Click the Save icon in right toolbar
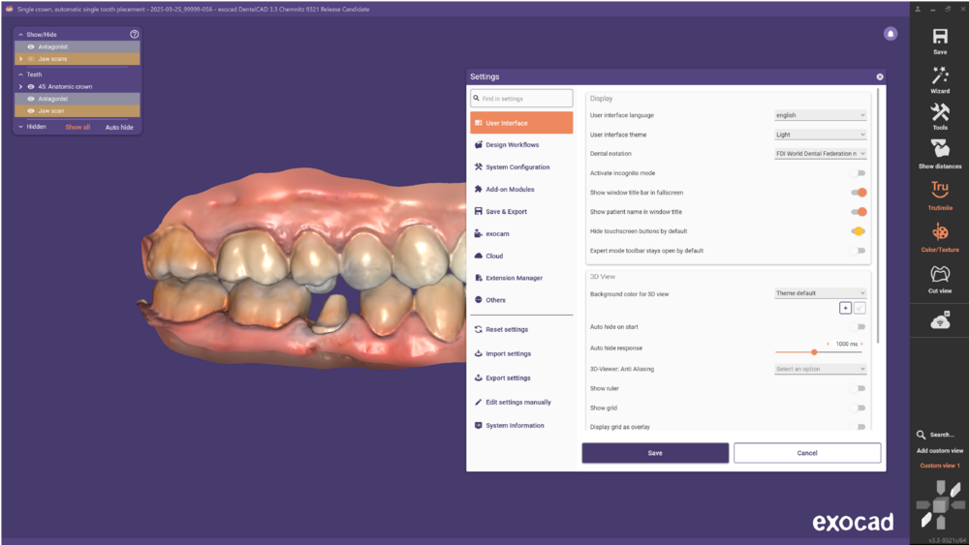Screen dimensions: 969x545 tap(939, 37)
